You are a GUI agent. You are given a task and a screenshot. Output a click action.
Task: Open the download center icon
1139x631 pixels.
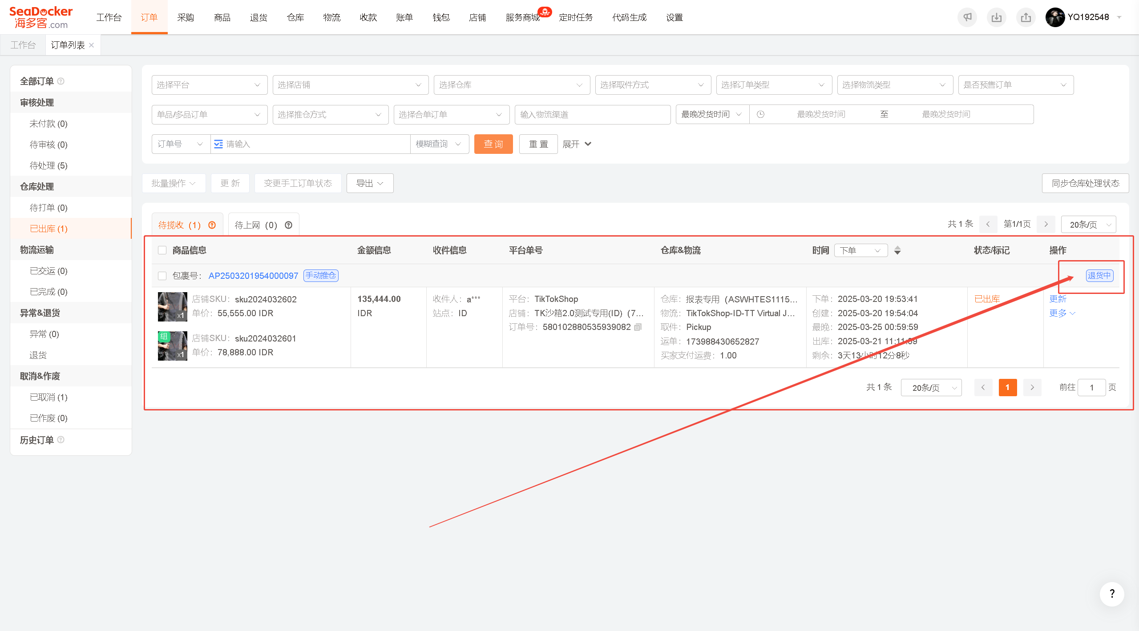[x=996, y=17]
